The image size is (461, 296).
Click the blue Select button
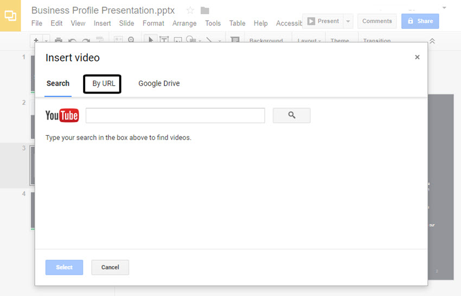pyautogui.click(x=64, y=267)
